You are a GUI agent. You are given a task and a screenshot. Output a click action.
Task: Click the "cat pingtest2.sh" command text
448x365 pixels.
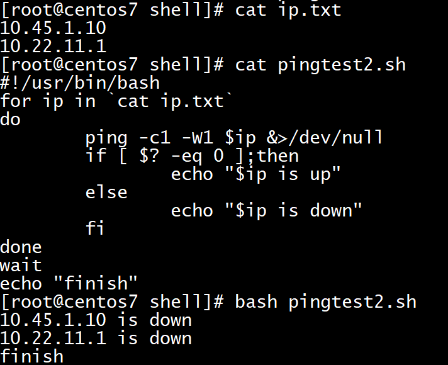coord(320,65)
